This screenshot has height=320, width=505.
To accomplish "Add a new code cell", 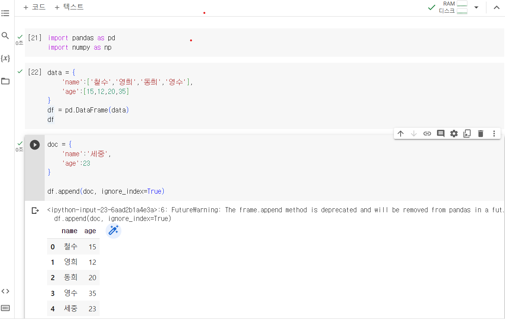I will coord(34,7).
